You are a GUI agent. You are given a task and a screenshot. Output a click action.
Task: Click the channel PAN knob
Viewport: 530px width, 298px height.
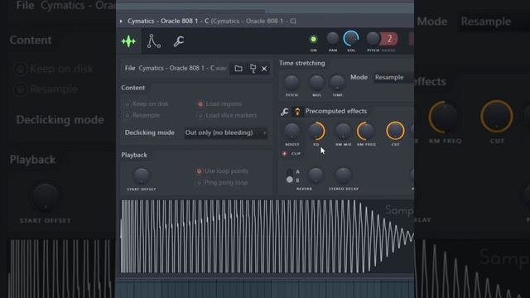333,39
